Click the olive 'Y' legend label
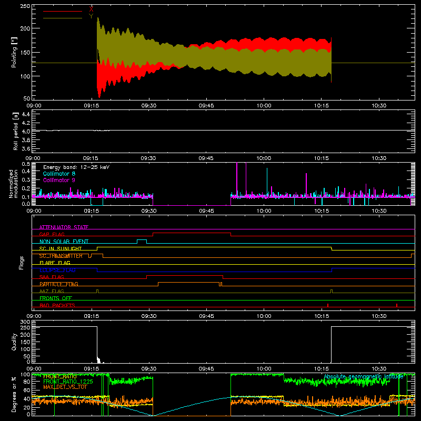The image size is (421, 421). (91, 16)
